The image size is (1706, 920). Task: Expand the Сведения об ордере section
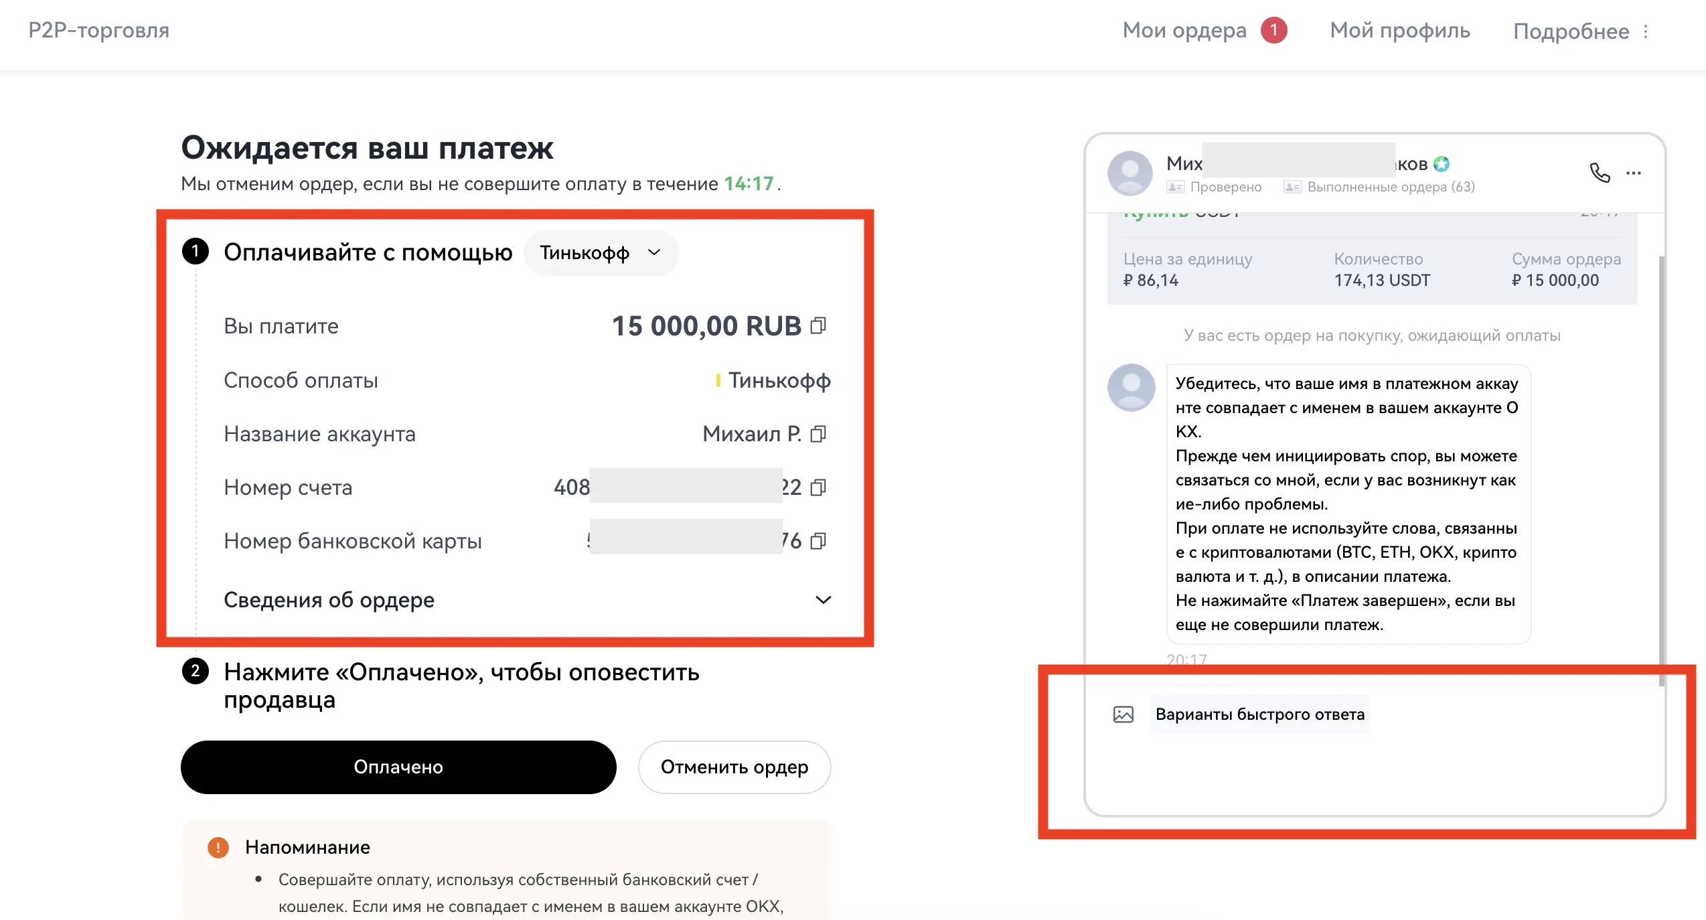(x=824, y=601)
